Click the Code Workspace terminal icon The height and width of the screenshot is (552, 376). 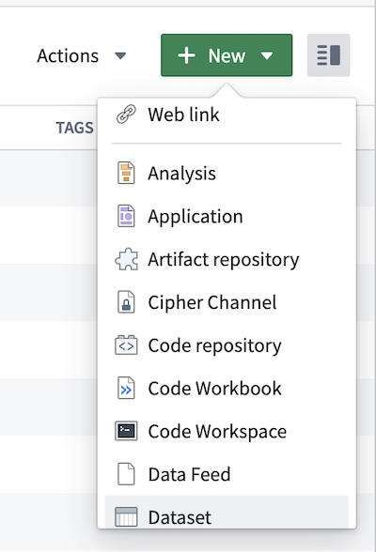126,431
